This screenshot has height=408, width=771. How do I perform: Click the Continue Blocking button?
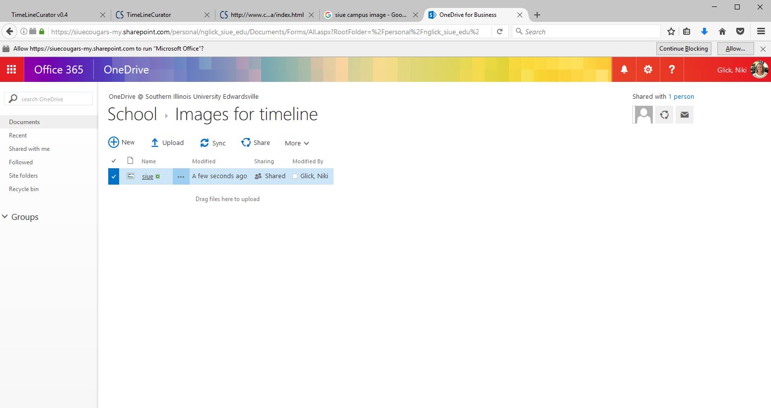683,49
